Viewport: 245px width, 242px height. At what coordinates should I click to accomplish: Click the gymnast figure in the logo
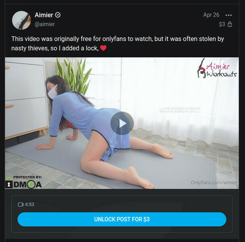click(201, 68)
